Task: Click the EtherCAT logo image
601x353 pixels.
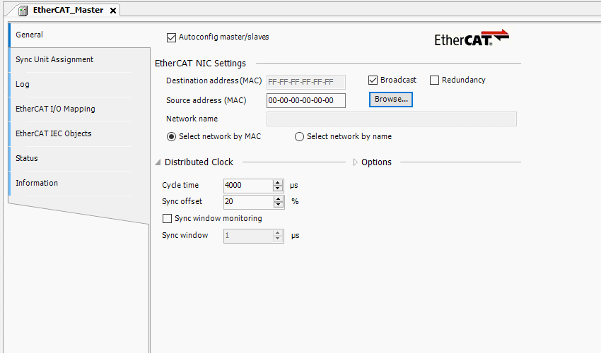Action: point(472,37)
